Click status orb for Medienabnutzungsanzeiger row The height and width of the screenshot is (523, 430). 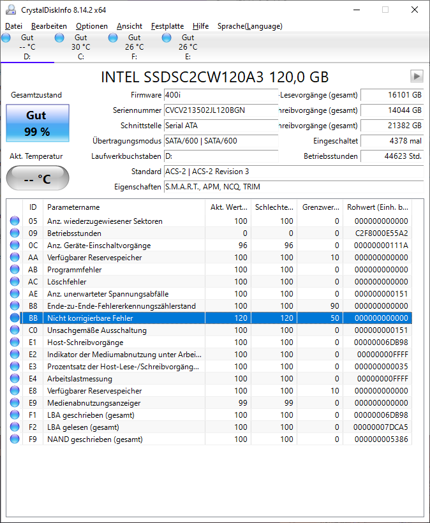tap(15, 402)
